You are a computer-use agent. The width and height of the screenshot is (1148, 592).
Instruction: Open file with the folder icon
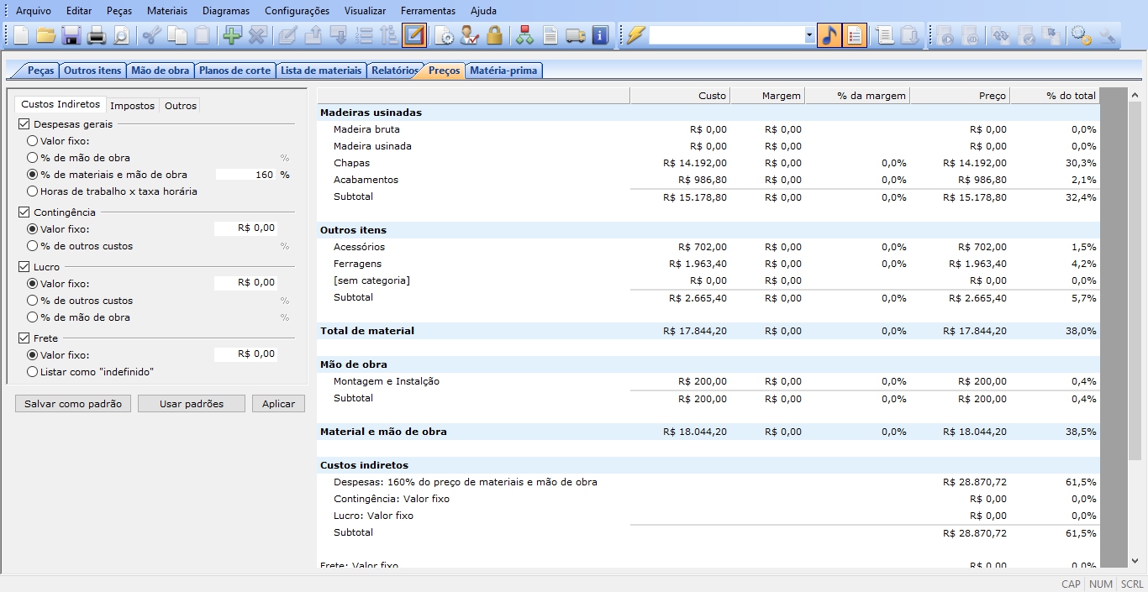coord(45,35)
